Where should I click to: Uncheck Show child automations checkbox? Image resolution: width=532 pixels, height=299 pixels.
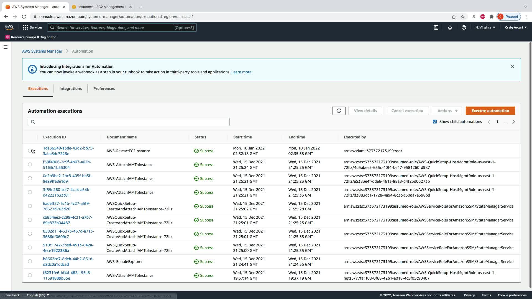434,122
